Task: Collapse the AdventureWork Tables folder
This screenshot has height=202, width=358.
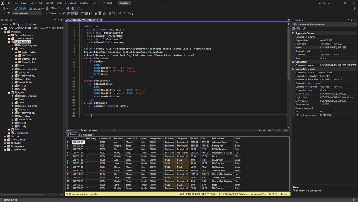Action: [x=13, y=49]
